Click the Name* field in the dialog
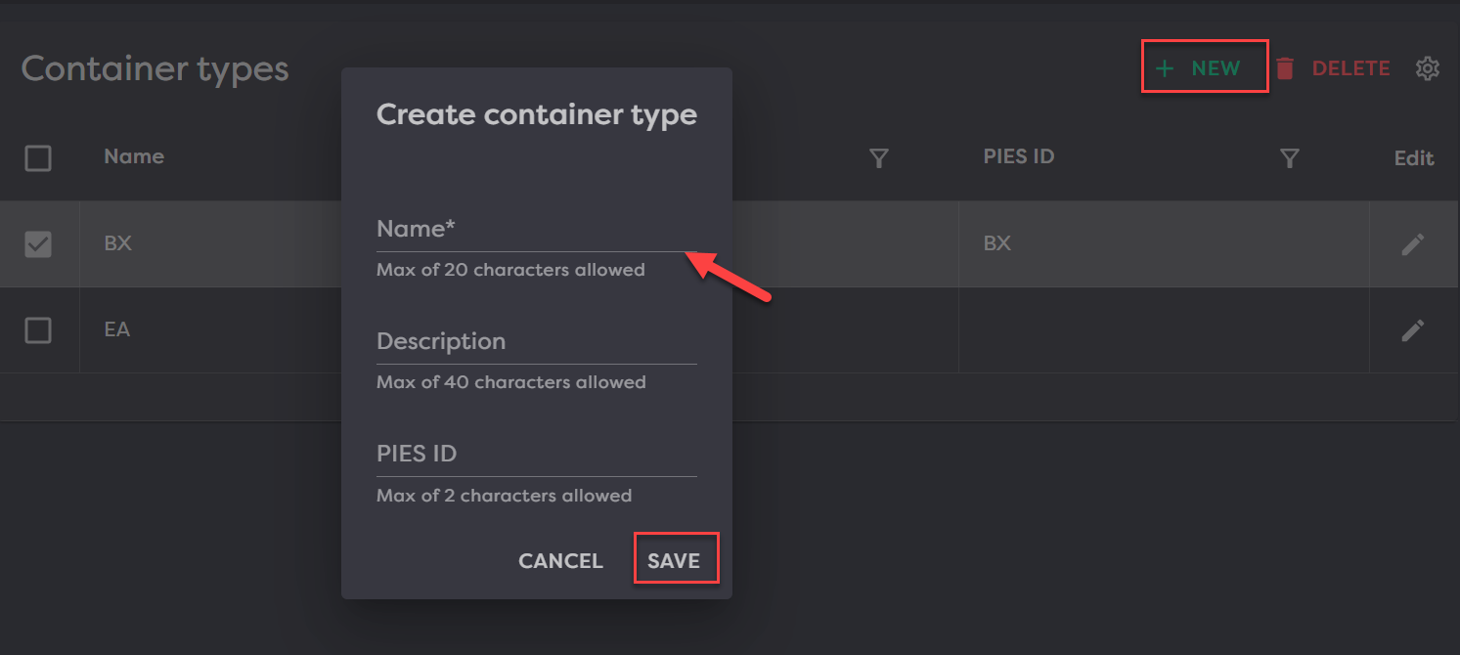1460x655 pixels. [x=536, y=231]
